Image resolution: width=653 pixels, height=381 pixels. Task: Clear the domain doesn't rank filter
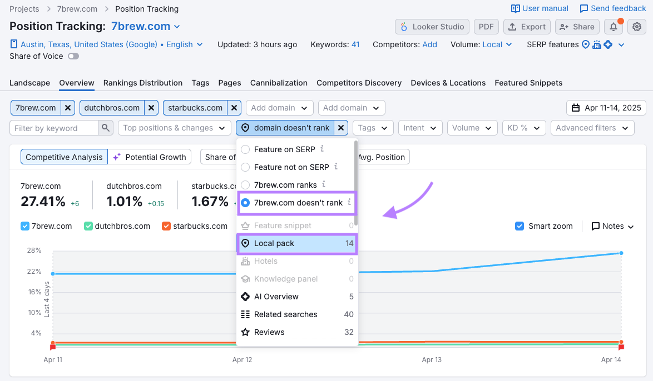point(341,128)
